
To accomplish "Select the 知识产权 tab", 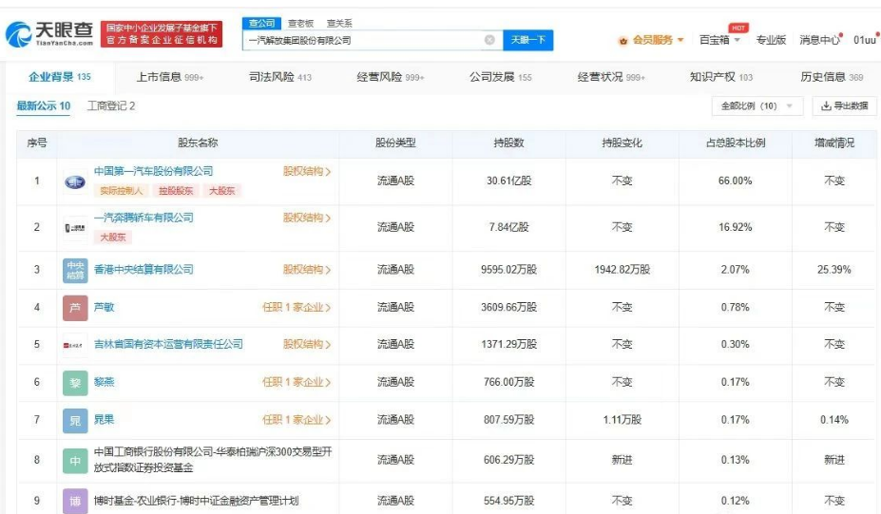I will (721, 77).
